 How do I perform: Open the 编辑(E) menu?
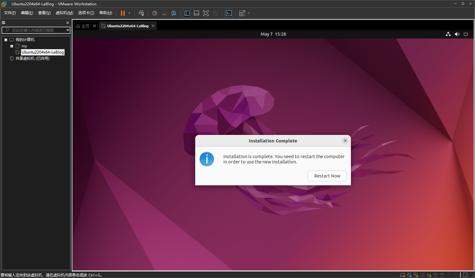tap(27, 13)
